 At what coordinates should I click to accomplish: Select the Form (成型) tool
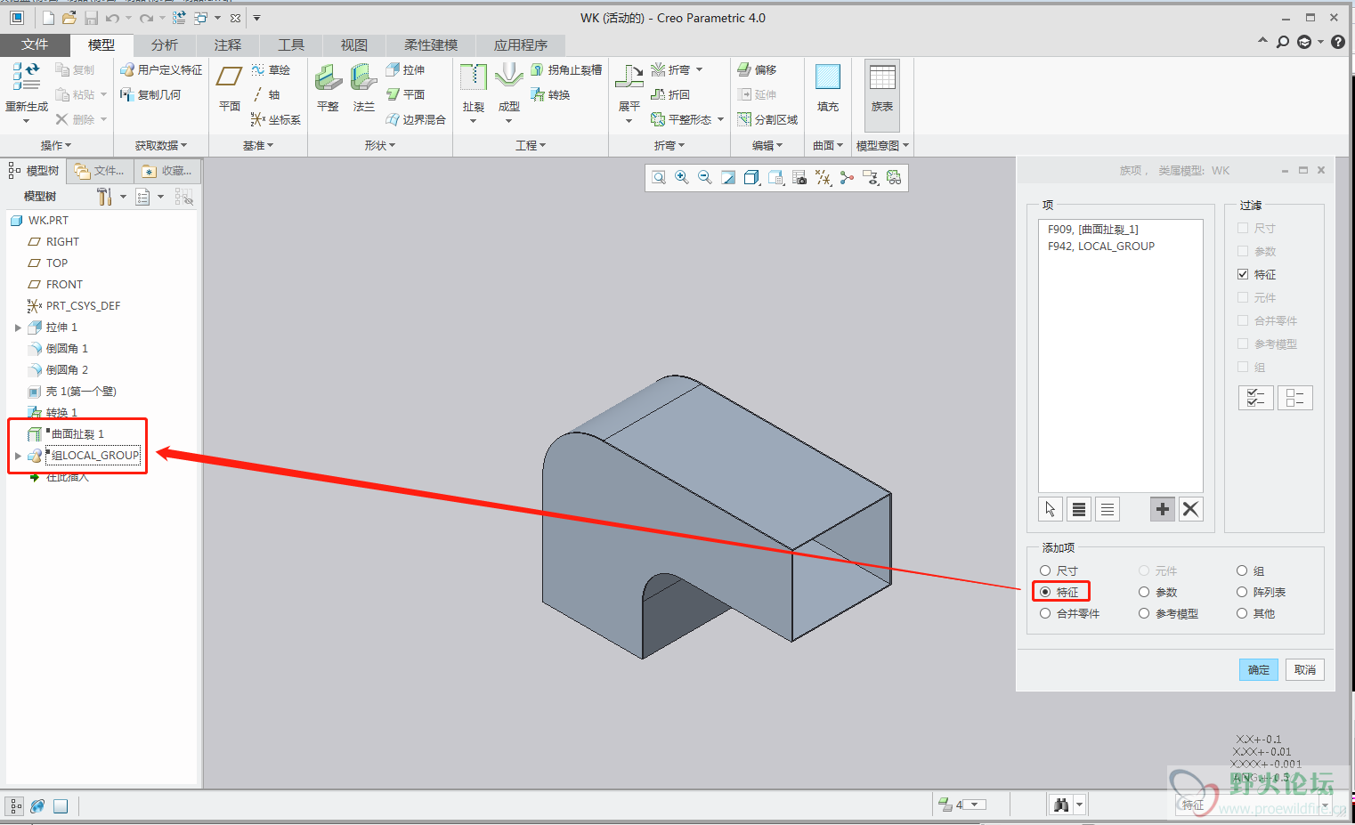coord(509,88)
